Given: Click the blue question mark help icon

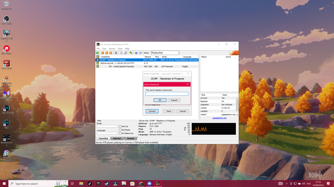Looking at the screenshot, I should tap(136, 53).
